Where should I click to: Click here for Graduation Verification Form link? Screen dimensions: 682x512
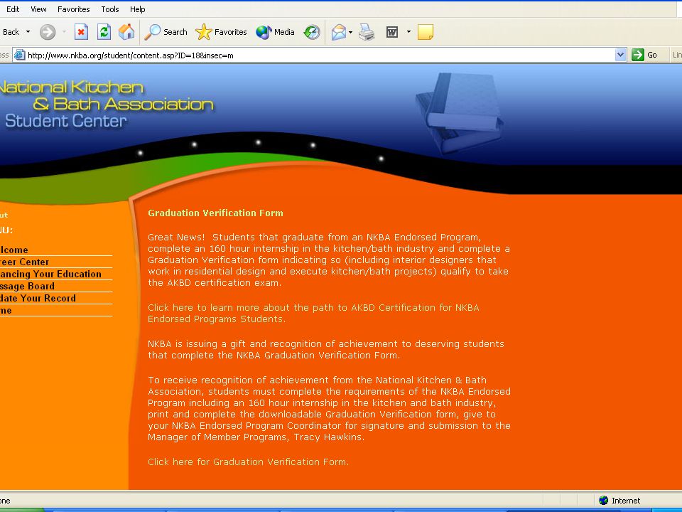pyautogui.click(x=248, y=462)
